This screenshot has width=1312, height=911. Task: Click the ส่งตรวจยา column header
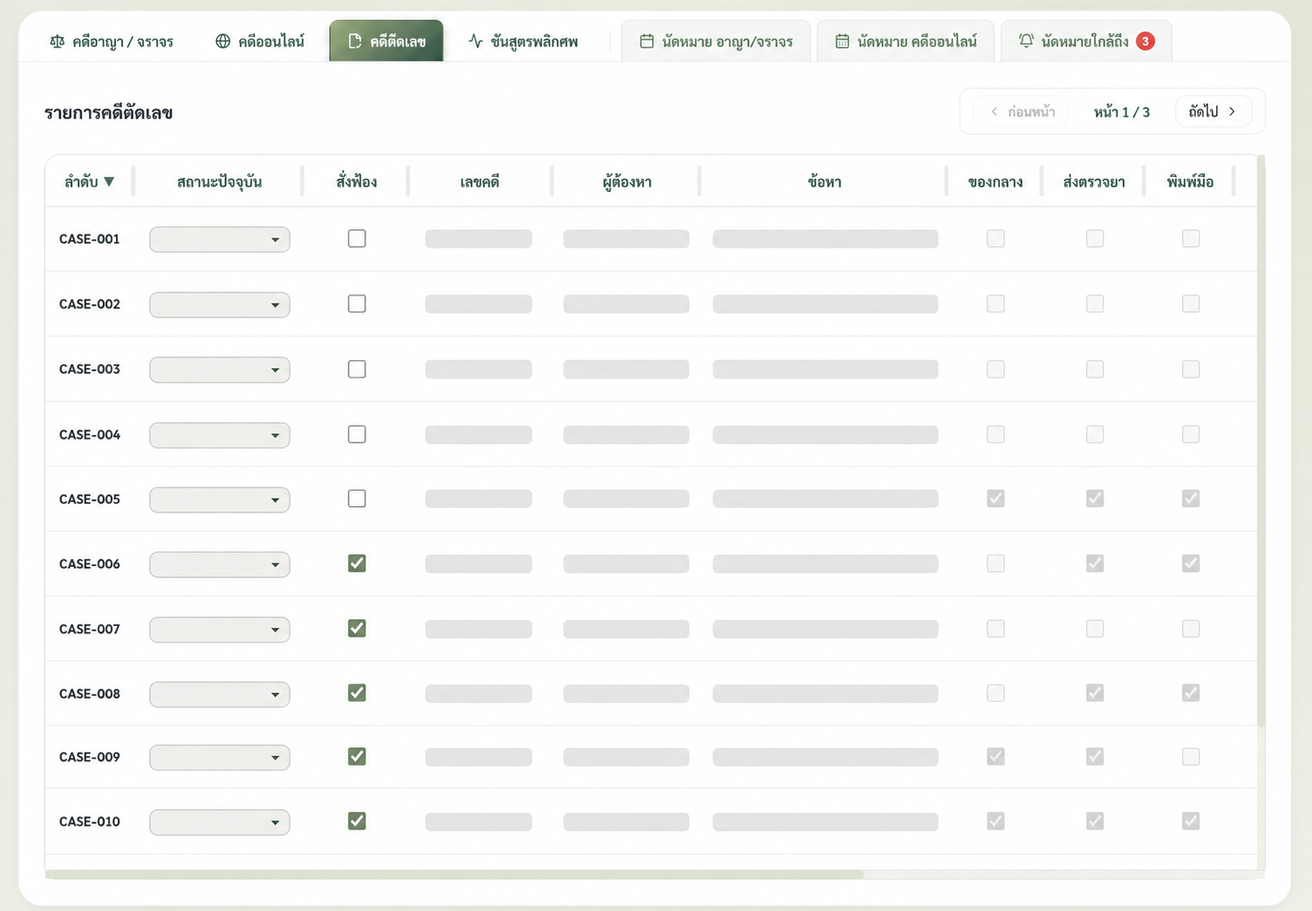tap(1094, 181)
